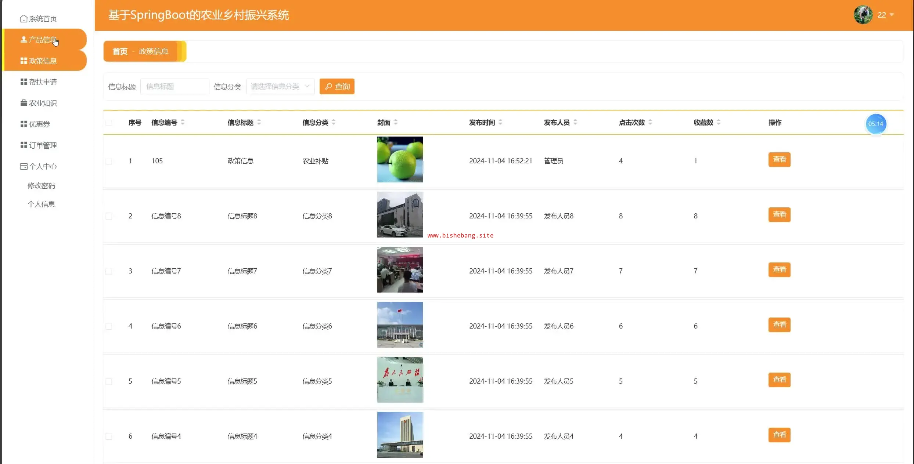This screenshot has width=914, height=464.
Task: Click 查看 button for 信息编号7
Action: [779, 269]
